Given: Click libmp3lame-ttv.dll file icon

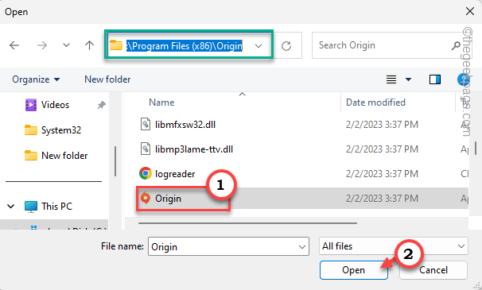Looking at the screenshot, I should 146,149.
